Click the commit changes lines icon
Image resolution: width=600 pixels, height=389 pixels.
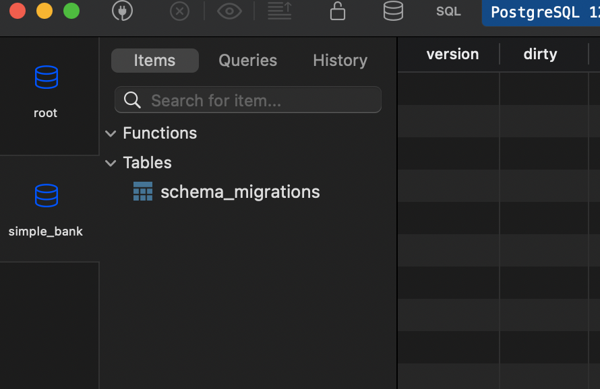point(279,11)
